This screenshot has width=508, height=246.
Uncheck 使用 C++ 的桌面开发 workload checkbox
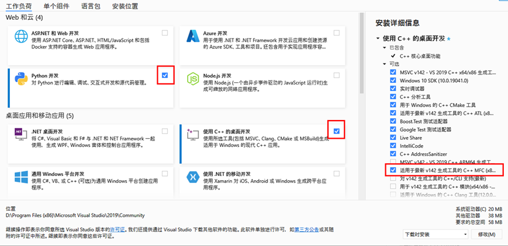tap(337, 131)
